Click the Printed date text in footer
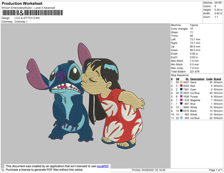The image size is (224, 173). (149, 170)
